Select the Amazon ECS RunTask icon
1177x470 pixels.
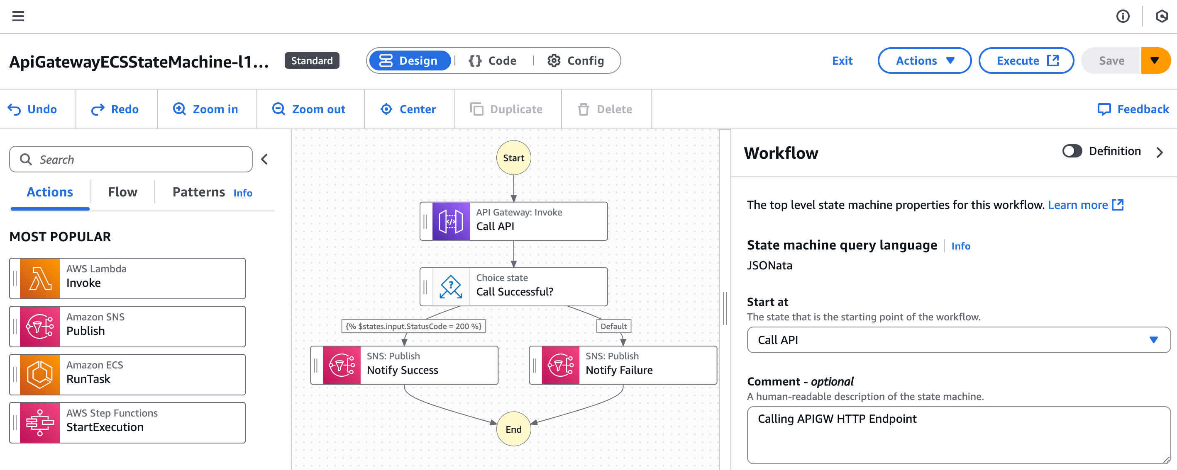[40, 375]
